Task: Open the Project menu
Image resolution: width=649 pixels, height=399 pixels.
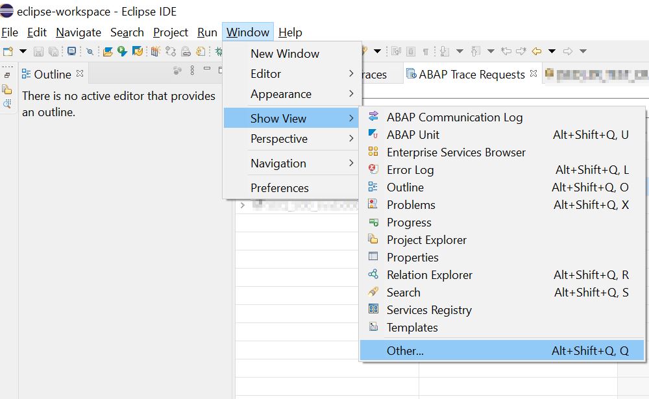Action: [x=171, y=32]
